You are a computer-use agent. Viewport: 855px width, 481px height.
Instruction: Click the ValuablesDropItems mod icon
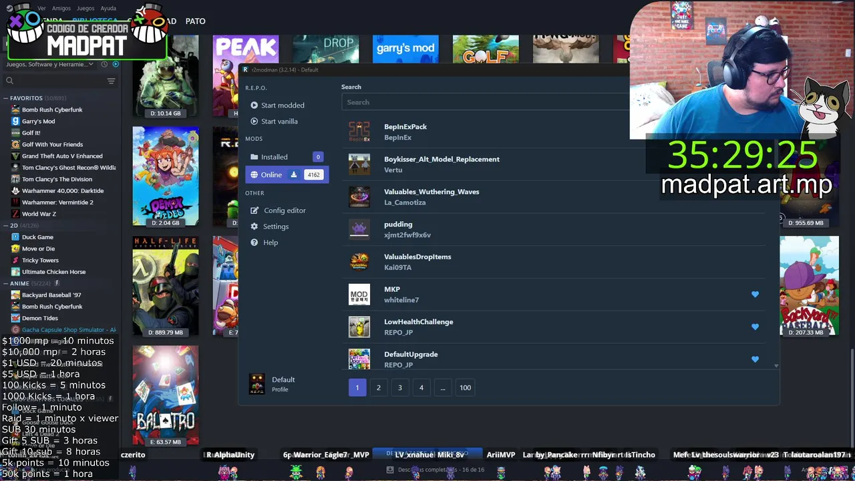(359, 262)
